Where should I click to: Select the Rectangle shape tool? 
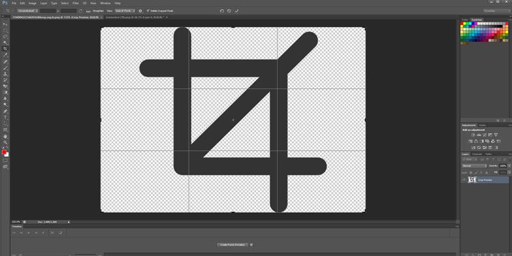[x=5, y=130]
